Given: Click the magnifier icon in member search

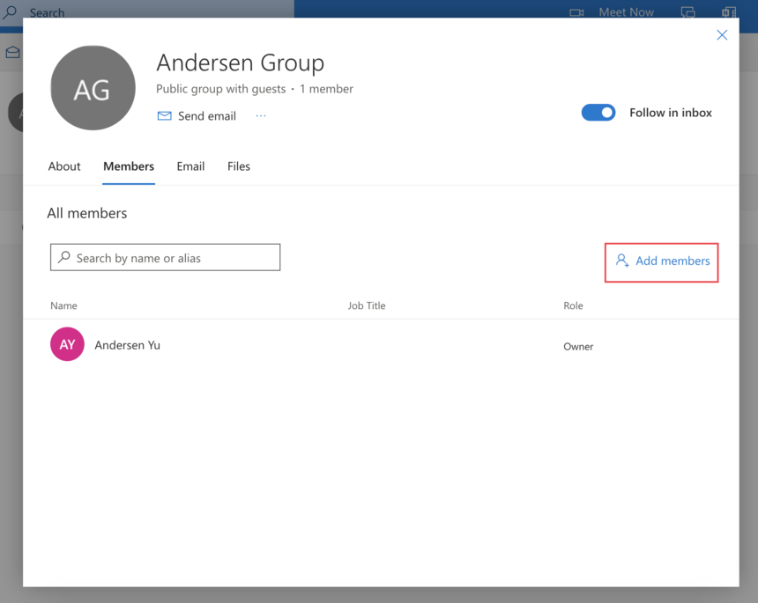Looking at the screenshot, I should pyautogui.click(x=64, y=257).
